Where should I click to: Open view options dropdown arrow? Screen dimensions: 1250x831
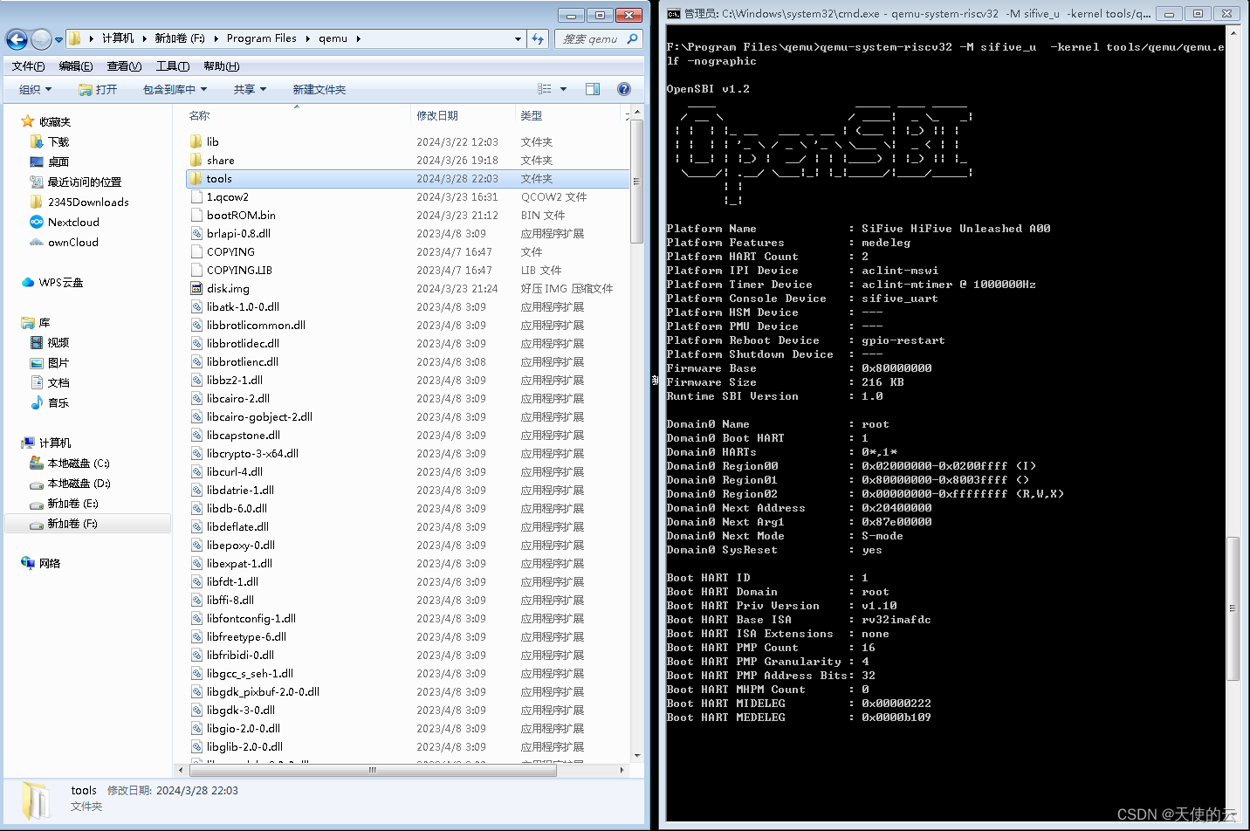click(x=563, y=89)
